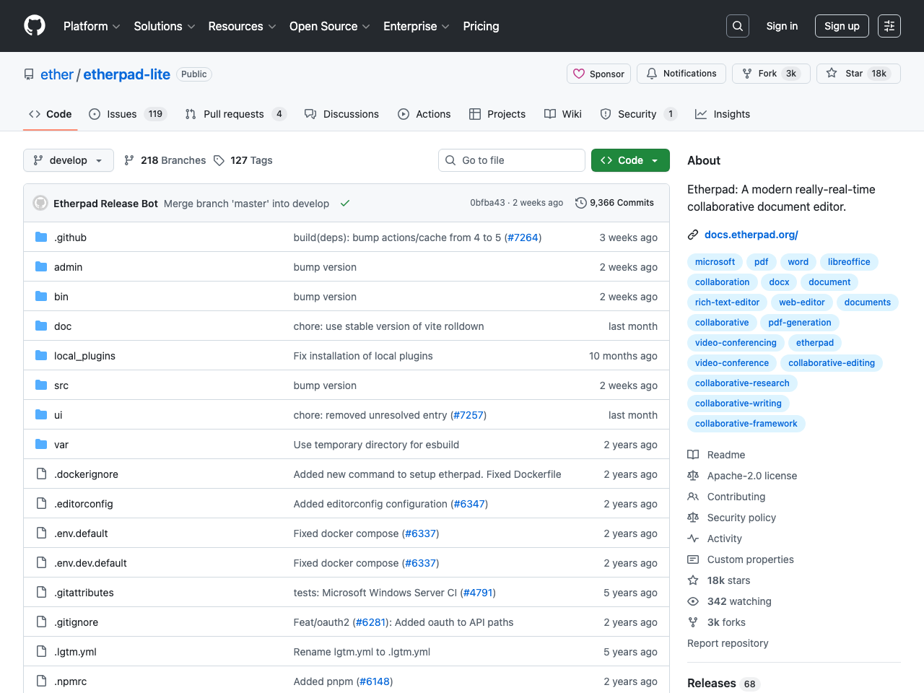The width and height of the screenshot is (924, 693).
Task: Open the docs.etherpad.org link
Action: click(x=751, y=235)
